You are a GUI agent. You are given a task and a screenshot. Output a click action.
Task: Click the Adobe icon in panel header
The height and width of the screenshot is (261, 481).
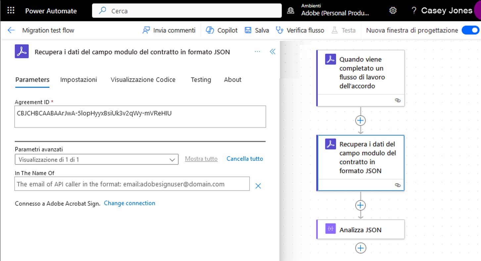pos(22,51)
